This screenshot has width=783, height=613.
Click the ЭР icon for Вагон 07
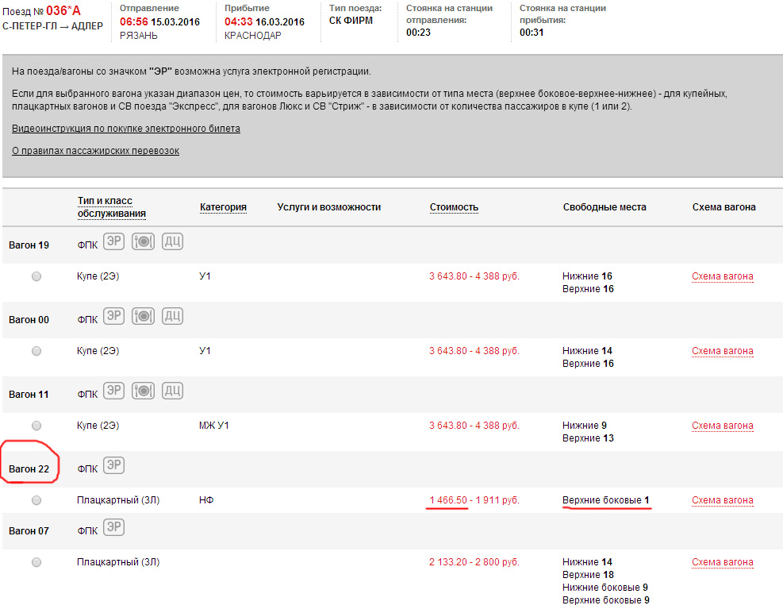click(x=114, y=527)
